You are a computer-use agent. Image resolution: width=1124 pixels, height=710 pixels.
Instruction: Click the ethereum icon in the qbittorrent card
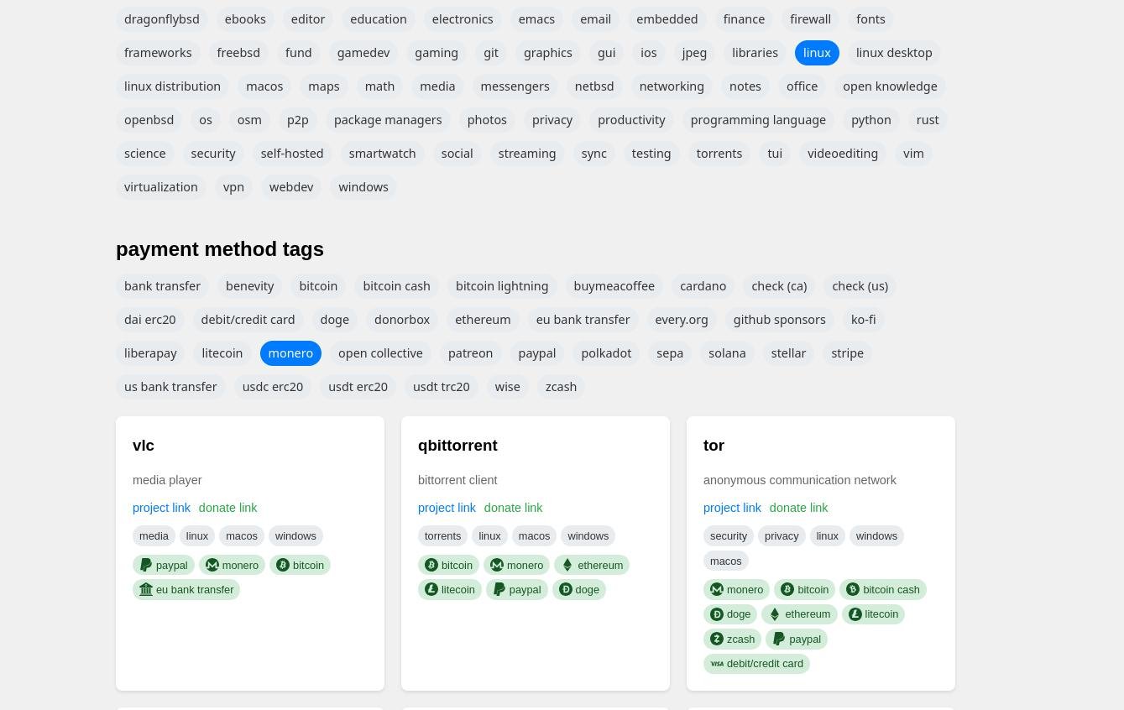pyautogui.click(x=567, y=566)
